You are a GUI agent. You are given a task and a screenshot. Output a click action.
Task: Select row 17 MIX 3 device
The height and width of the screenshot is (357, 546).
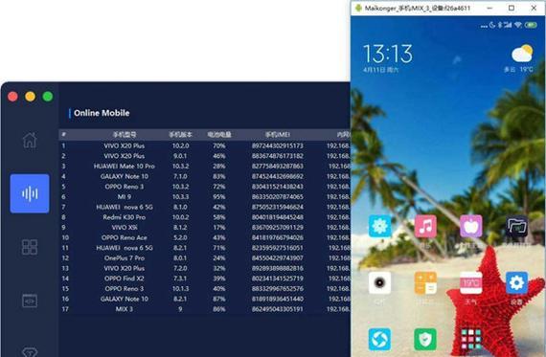point(205,309)
